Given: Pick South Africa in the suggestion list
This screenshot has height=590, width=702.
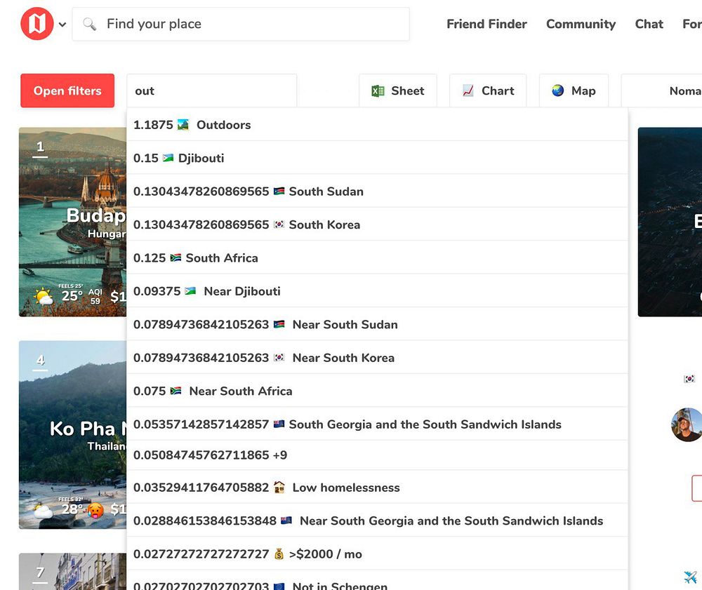Looking at the screenshot, I should click(377, 258).
